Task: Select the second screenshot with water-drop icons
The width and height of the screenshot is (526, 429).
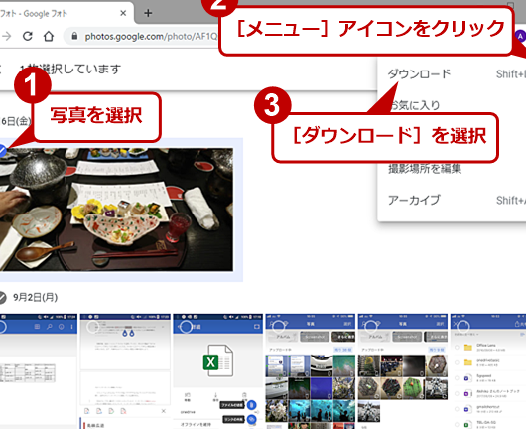Action: click(92, 327)
